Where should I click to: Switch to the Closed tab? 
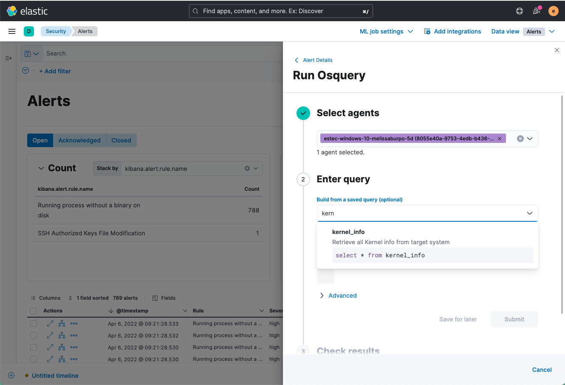pos(121,140)
